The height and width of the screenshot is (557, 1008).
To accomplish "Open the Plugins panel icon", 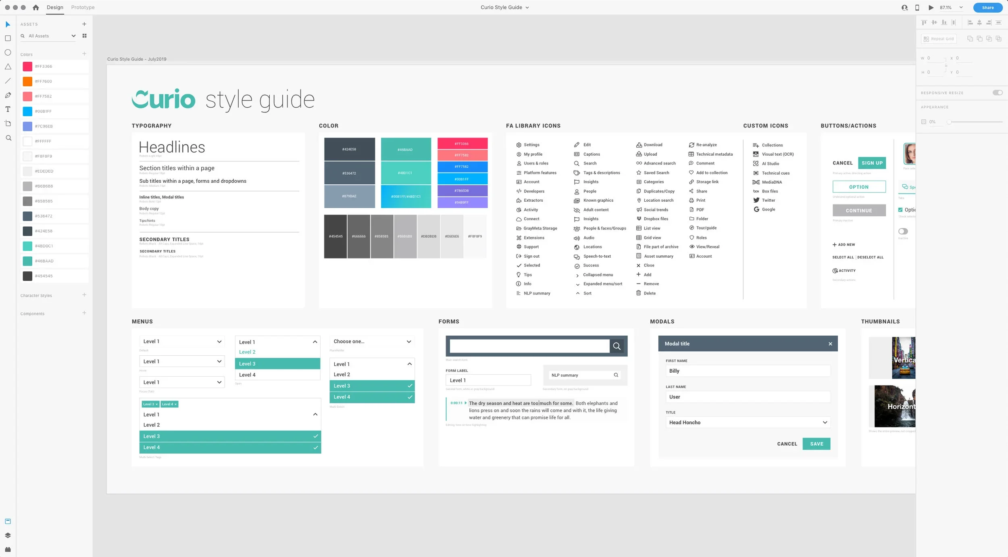I will [x=8, y=549].
